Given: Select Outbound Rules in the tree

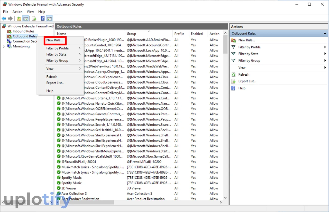Looking at the screenshot, I should click(x=25, y=36).
